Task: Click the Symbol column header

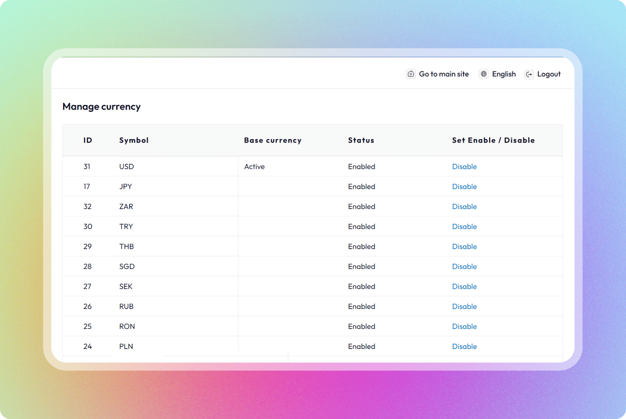Action: 134,140
